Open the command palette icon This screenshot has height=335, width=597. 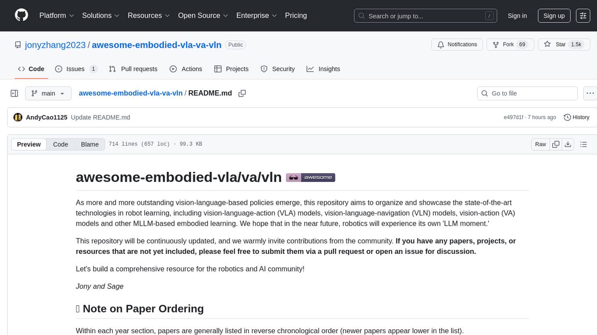pos(583,15)
